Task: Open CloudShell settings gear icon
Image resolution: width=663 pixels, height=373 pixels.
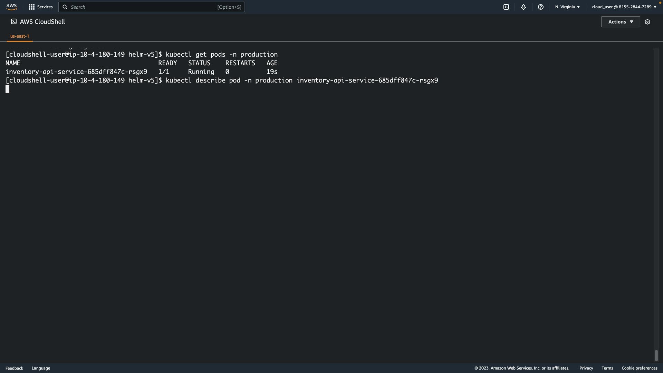Action: (647, 22)
